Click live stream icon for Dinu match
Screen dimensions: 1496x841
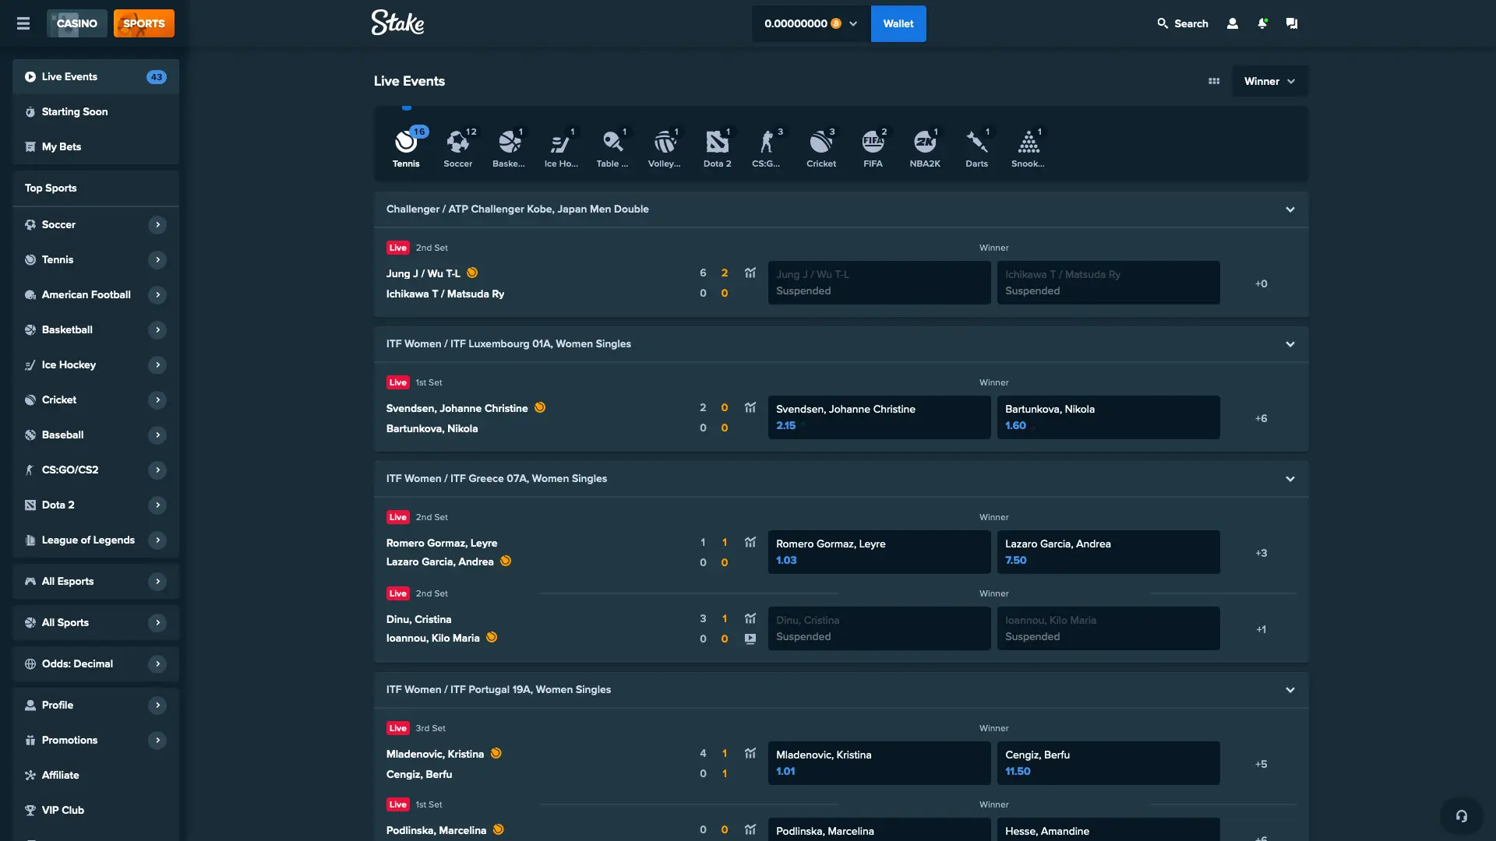click(x=750, y=639)
